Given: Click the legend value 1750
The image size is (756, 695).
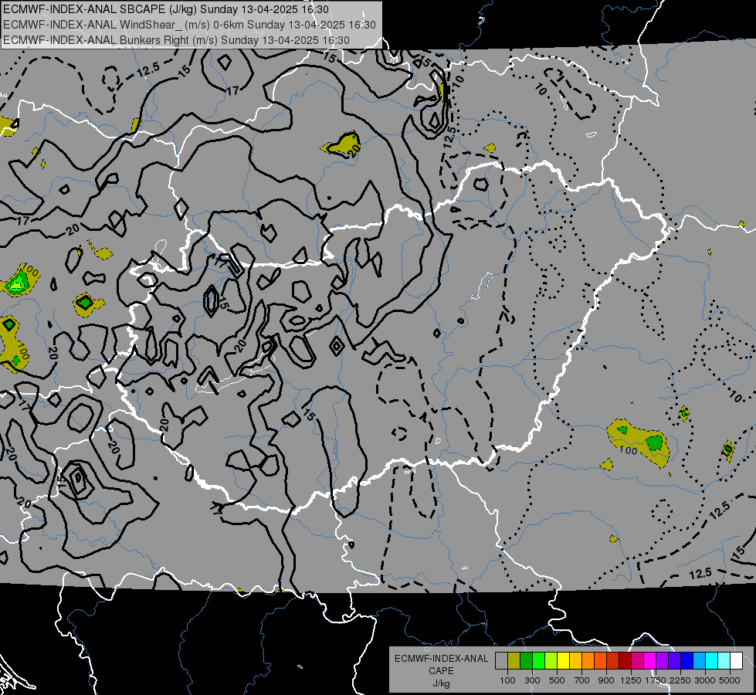Looking at the screenshot, I should tap(656, 680).
